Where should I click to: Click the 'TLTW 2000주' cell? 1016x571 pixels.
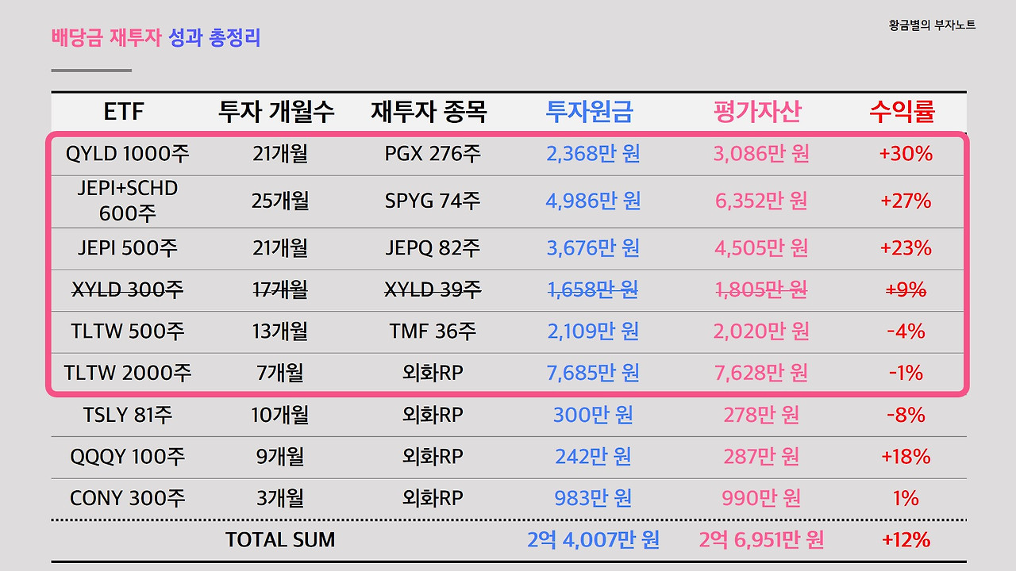[x=128, y=372]
